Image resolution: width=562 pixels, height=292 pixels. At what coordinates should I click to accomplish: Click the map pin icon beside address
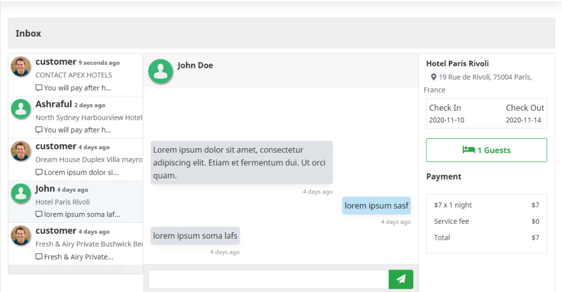tap(434, 77)
